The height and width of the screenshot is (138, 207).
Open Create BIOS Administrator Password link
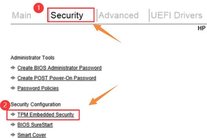click(59, 68)
